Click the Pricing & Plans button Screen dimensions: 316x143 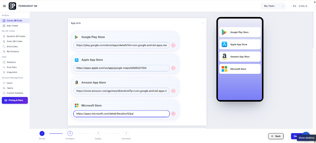click(15, 100)
